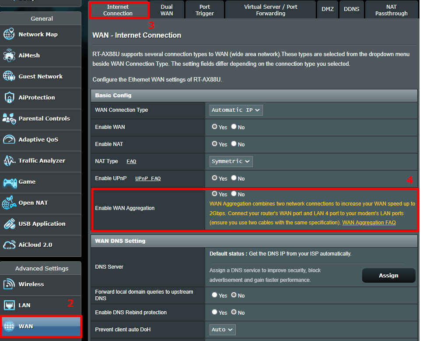The height and width of the screenshot is (341, 423).
Task: Choose No for DNS Rebind protection
Action: pos(234,312)
